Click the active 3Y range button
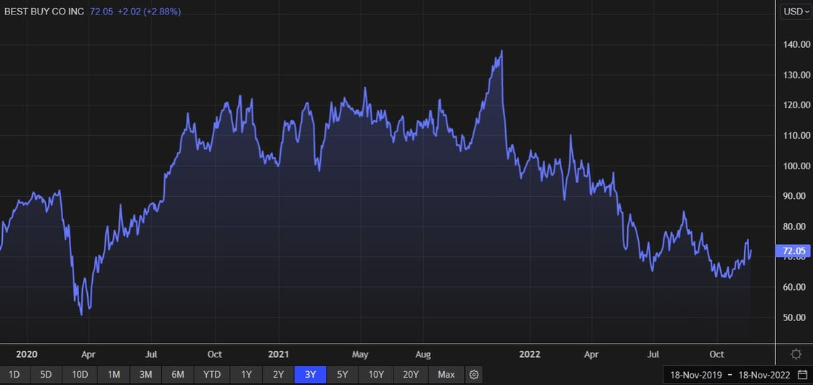The image size is (813, 385). (310, 375)
